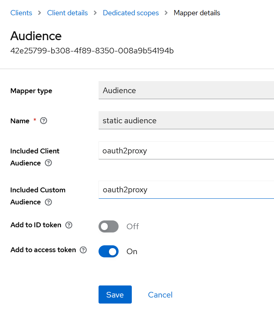
Task: Open the Included Client Audience selector
Action: 186,151
